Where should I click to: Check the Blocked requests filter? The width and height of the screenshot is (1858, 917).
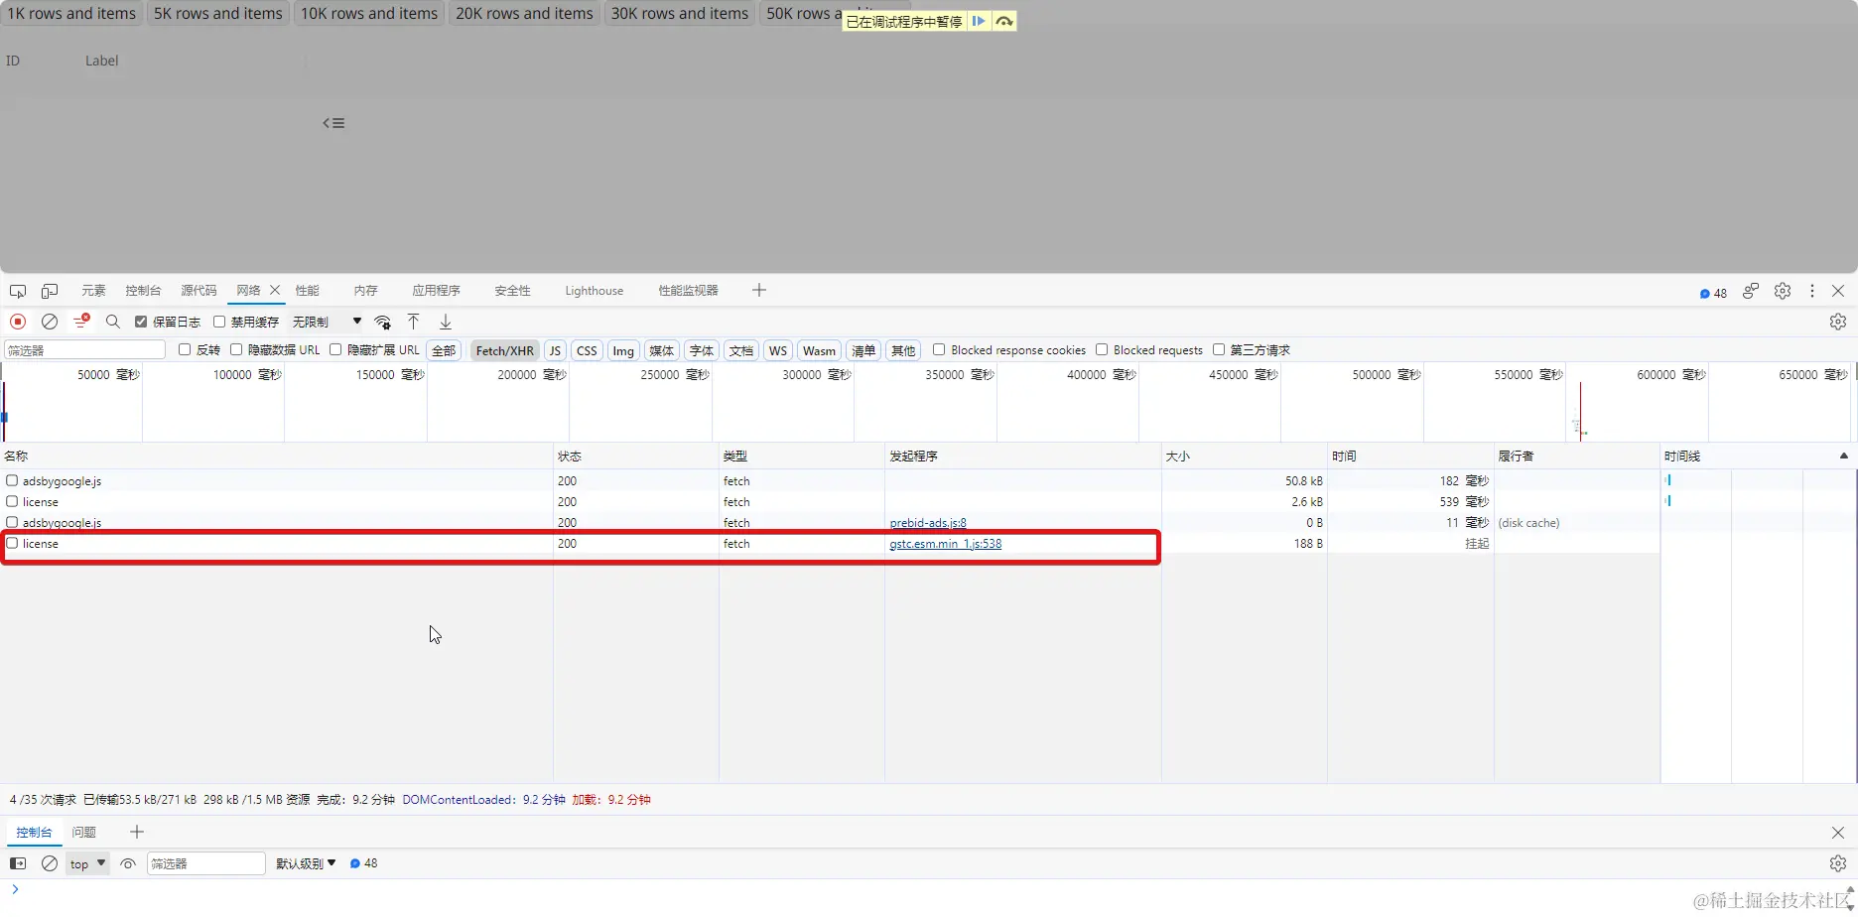click(1102, 349)
